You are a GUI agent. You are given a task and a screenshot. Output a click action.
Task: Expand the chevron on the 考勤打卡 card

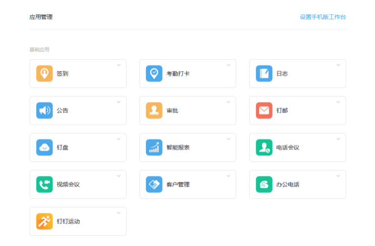click(228, 65)
